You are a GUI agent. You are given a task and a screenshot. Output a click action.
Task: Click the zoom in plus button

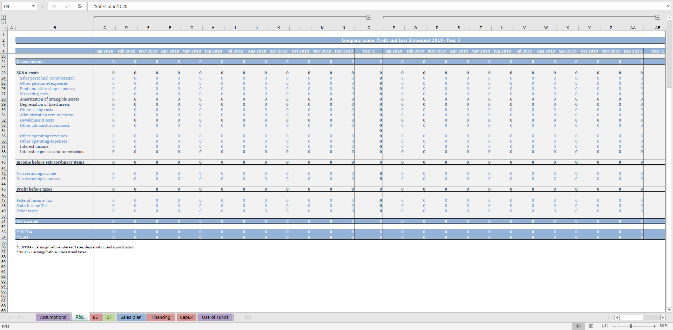click(654, 326)
